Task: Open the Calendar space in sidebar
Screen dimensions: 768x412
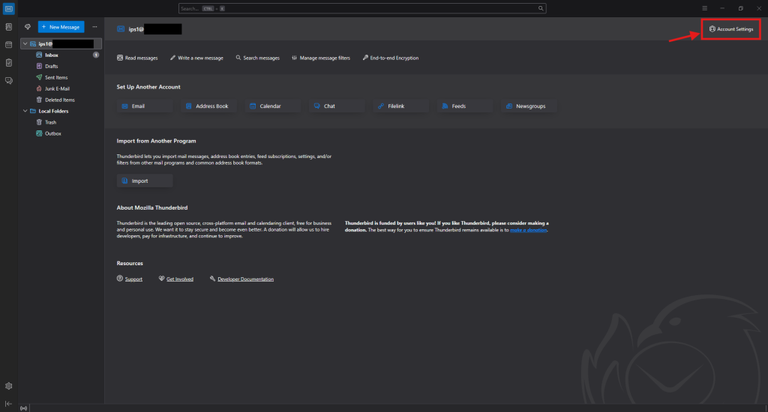Action: (8, 45)
